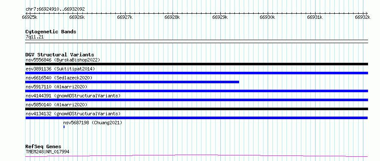Click the nsv5556846 ByrskaBishop2022 variant label

point(63,60)
